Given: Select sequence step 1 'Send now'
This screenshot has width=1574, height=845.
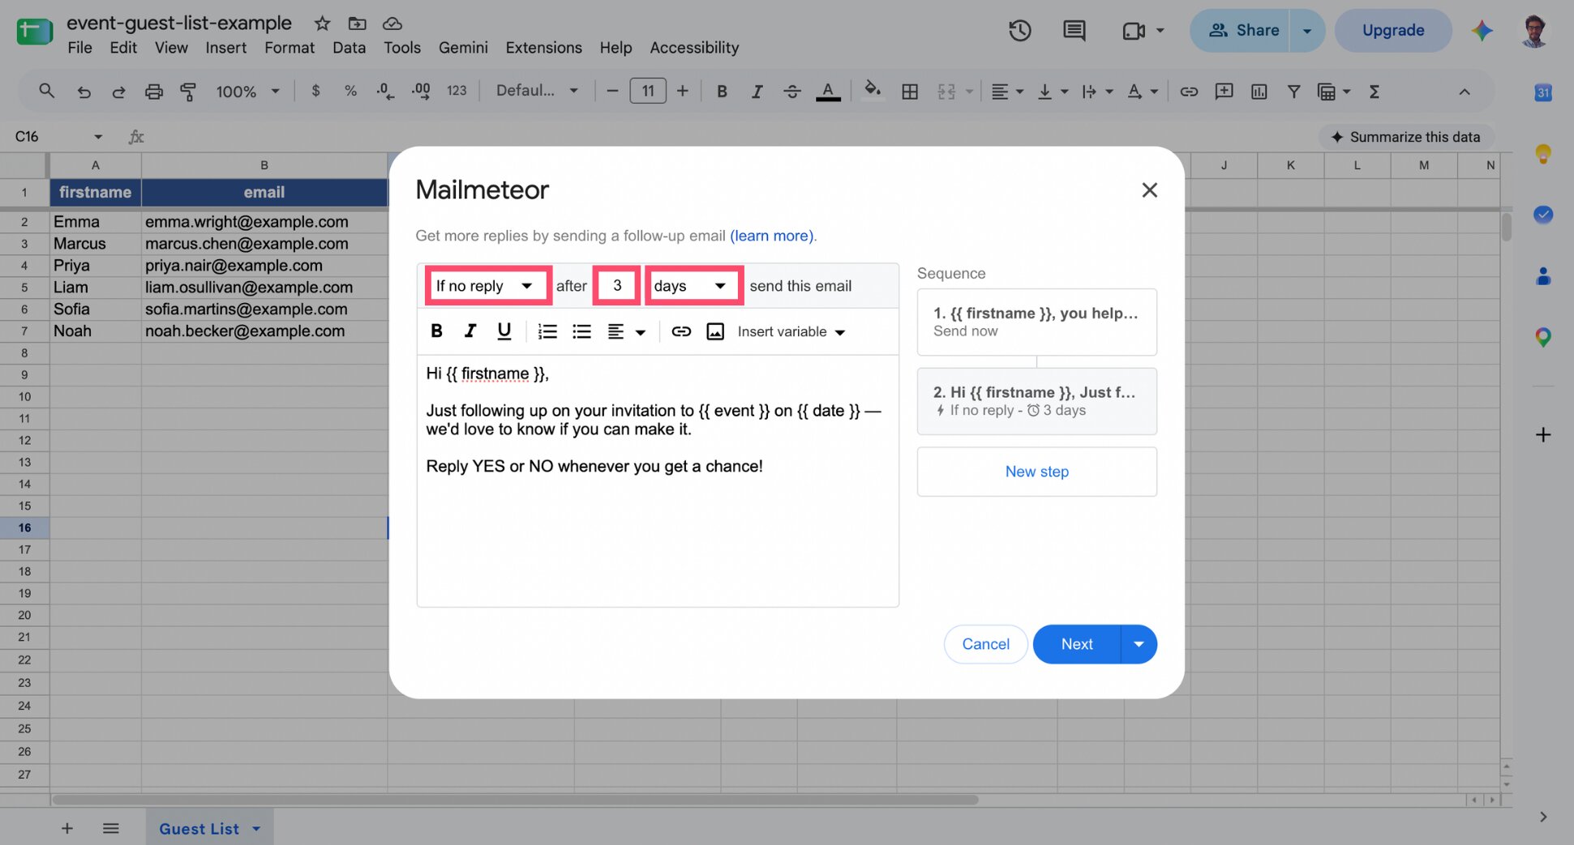Looking at the screenshot, I should [1036, 322].
